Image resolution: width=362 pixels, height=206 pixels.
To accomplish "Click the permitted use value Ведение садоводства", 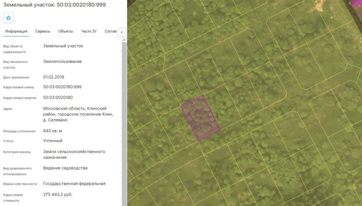I will (65, 168).
